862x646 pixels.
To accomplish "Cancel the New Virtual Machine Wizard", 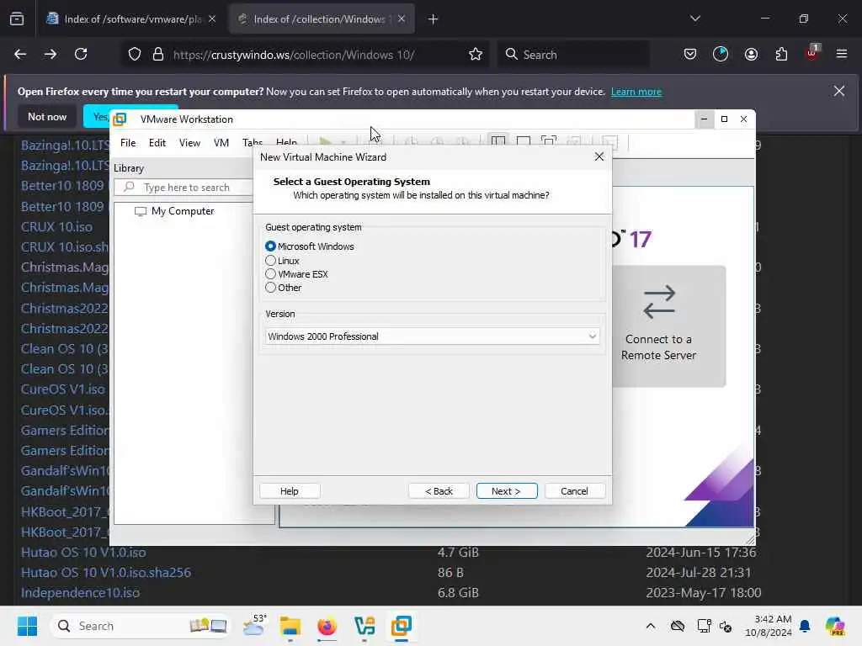I will coord(574,491).
